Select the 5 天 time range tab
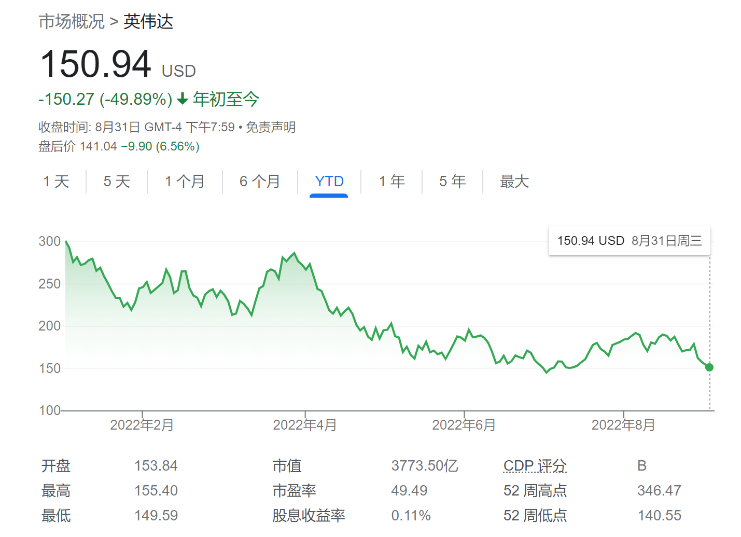This screenshot has height=537, width=741. (x=117, y=182)
